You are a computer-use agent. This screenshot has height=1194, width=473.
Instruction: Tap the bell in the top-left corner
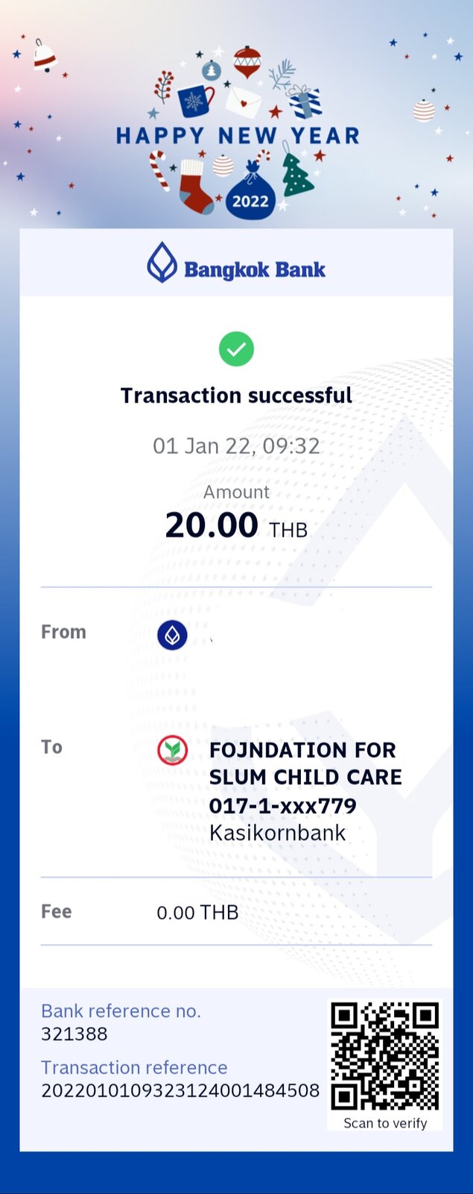(44, 55)
